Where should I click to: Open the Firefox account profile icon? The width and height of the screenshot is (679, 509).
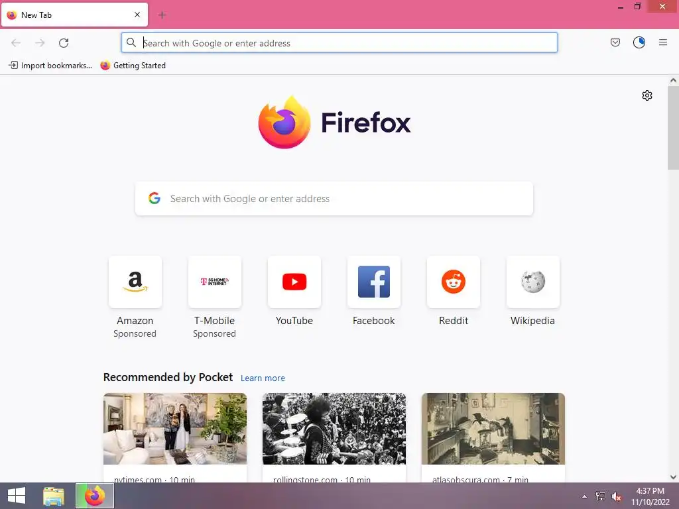pos(639,42)
